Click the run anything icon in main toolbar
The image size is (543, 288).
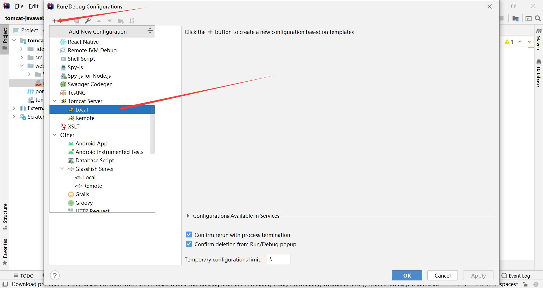(x=528, y=19)
